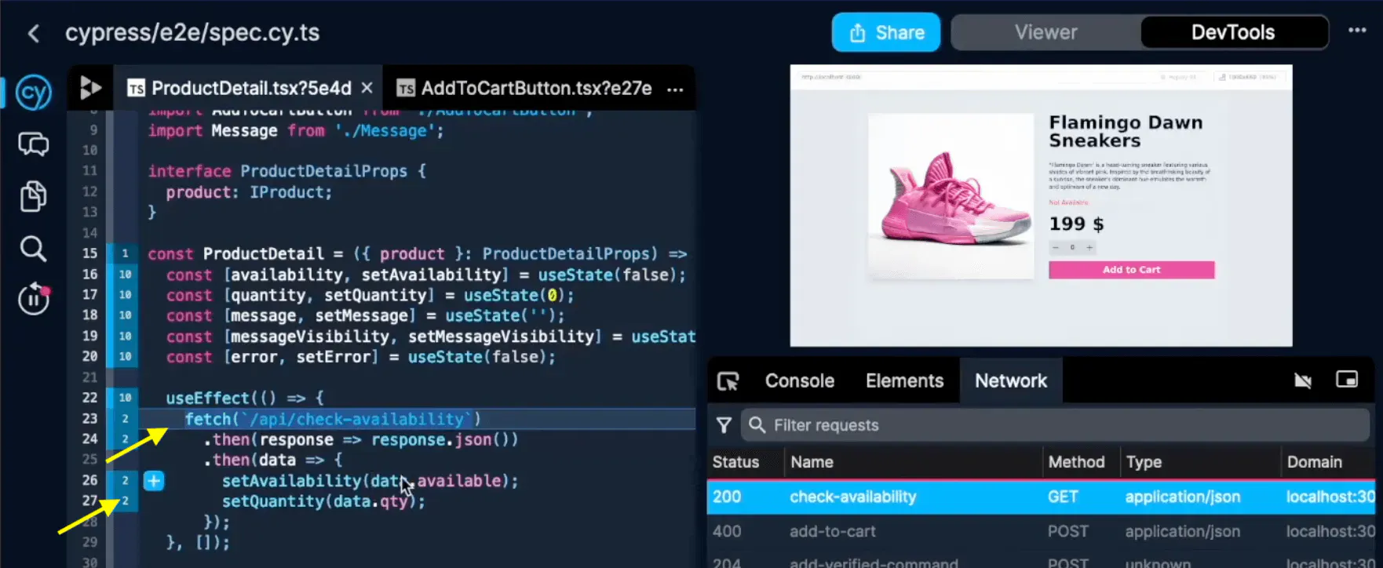Image resolution: width=1383 pixels, height=568 pixels.
Task: Click the Share button
Action: 885,32
